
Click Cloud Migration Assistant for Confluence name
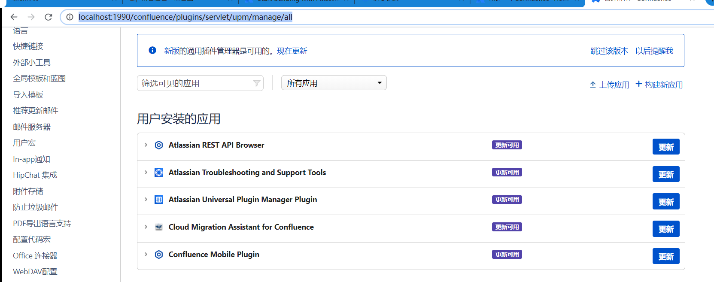click(x=241, y=227)
